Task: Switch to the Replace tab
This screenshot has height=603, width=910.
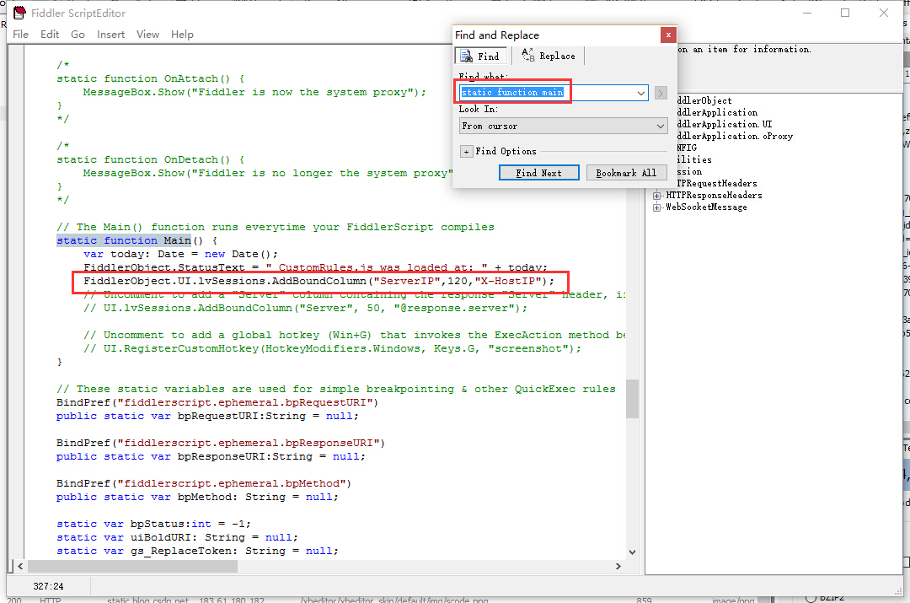Action: point(549,56)
